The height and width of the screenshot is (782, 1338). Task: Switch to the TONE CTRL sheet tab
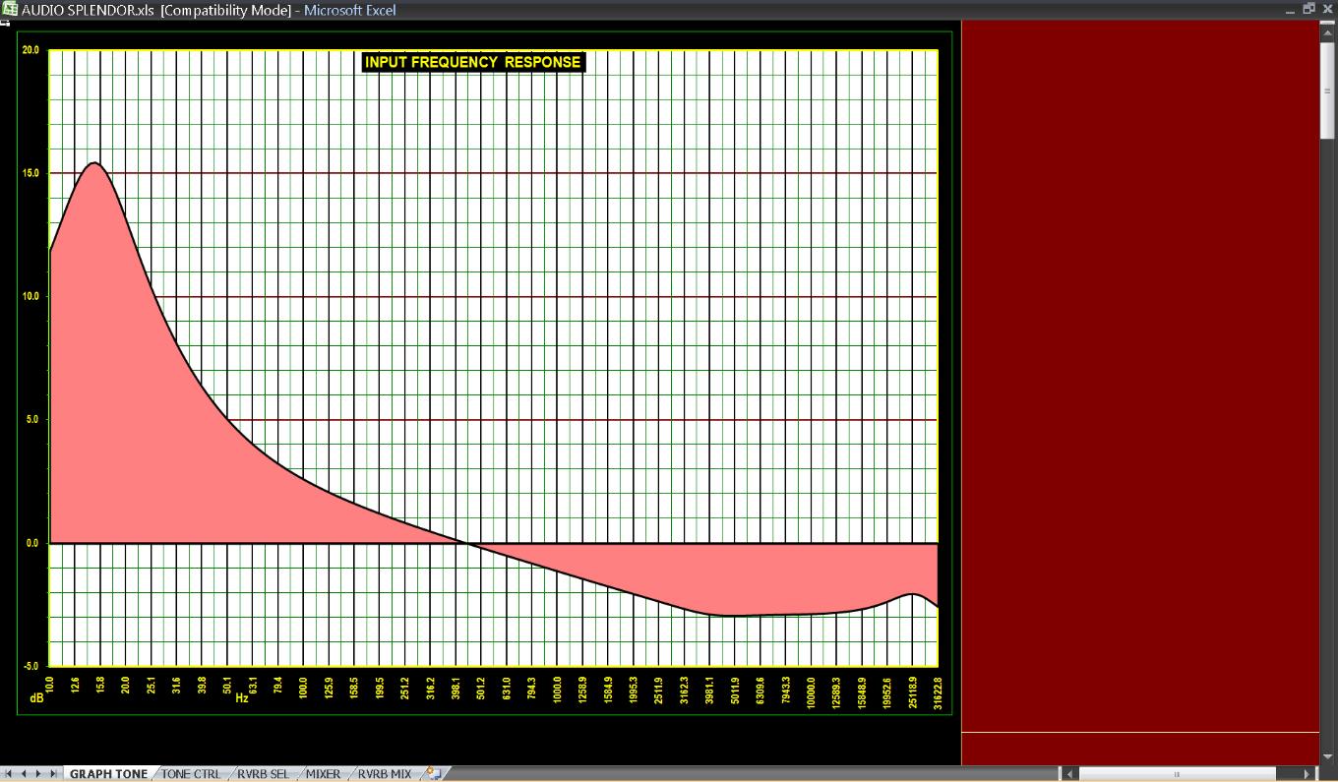click(191, 774)
